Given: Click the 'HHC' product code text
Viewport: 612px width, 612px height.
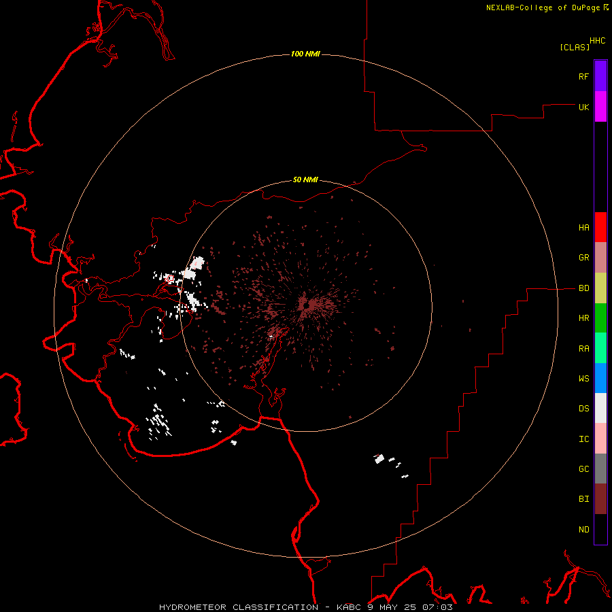Looking at the screenshot, I should pyautogui.click(x=598, y=41).
